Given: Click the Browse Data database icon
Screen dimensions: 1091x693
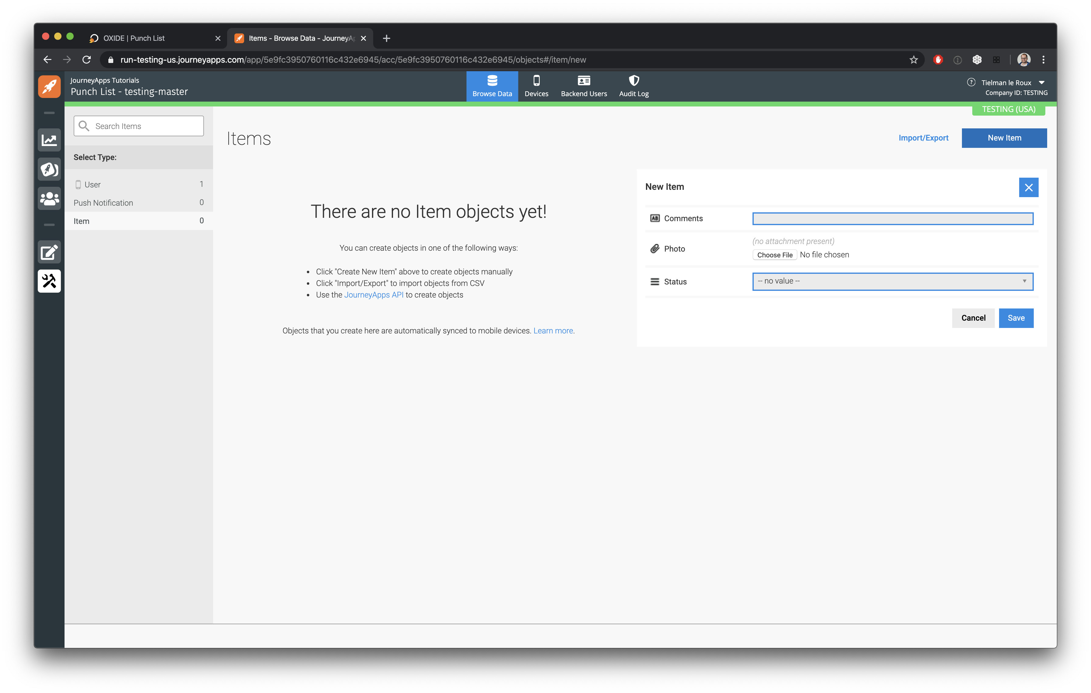Looking at the screenshot, I should (x=492, y=81).
